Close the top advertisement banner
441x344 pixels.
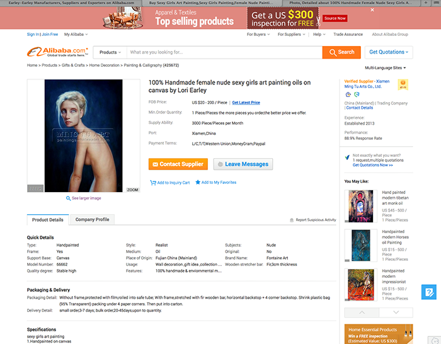click(x=372, y=10)
